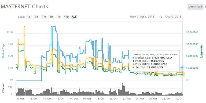This screenshot has width=206, height=103.
Task: Click tooltip Price (BTC) value 0,00001708
Action: coord(159,64)
